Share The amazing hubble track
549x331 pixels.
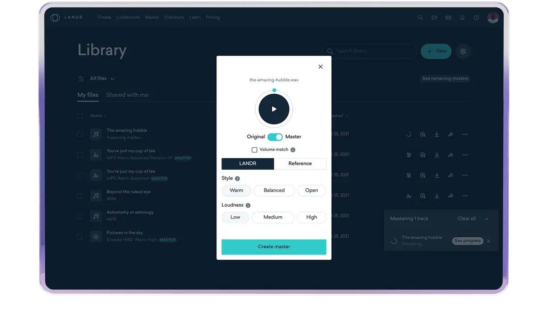pos(451,135)
